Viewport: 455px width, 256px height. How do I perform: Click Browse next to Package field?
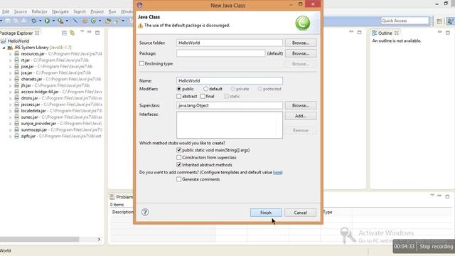pos(300,53)
